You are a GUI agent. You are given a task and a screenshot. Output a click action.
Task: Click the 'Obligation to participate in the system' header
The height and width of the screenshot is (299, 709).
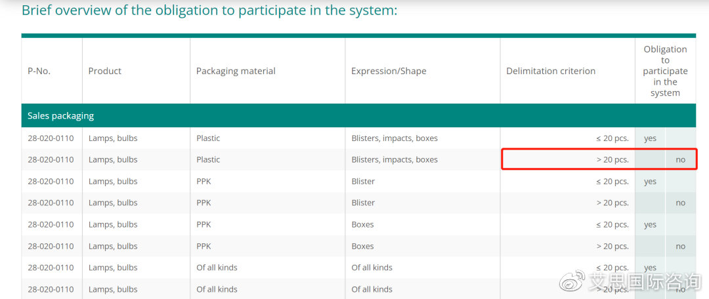coord(665,71)
